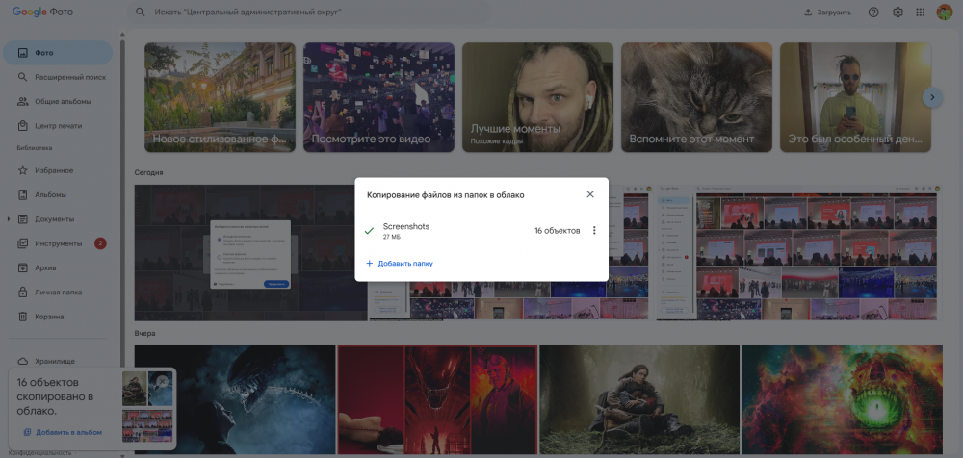Go to Общие альбомы
The image size is (963, 458).
(58, 101)
